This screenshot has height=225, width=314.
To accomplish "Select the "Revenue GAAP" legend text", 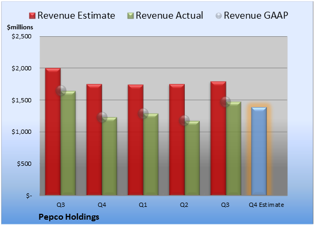I will point(256,15).
